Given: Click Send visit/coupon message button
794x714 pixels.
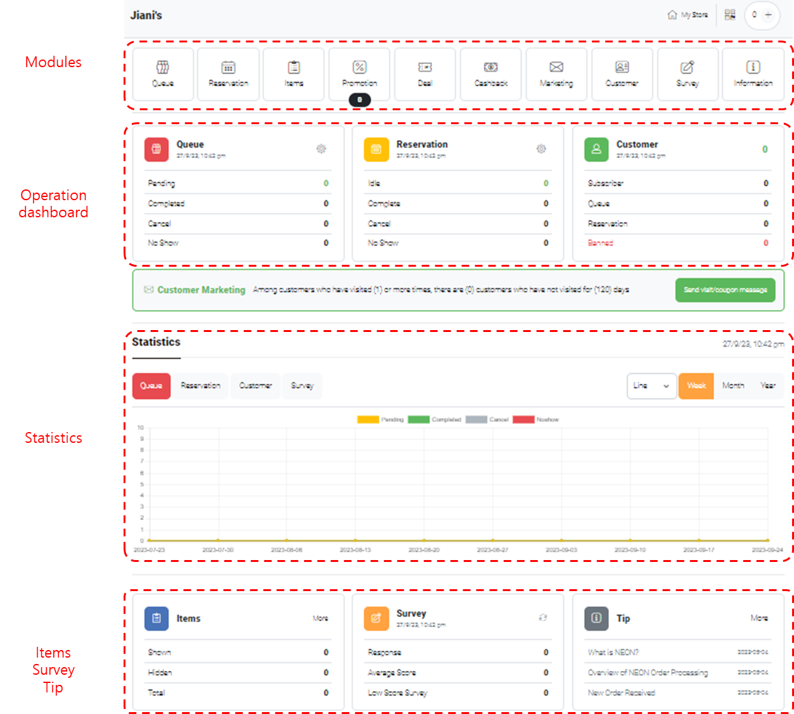Looking at the screenshot, I should coord(725,290).
